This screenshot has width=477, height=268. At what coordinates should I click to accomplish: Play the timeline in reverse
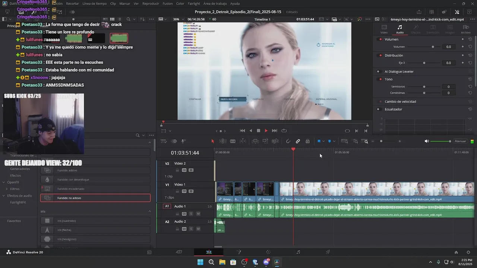[250, 131]
